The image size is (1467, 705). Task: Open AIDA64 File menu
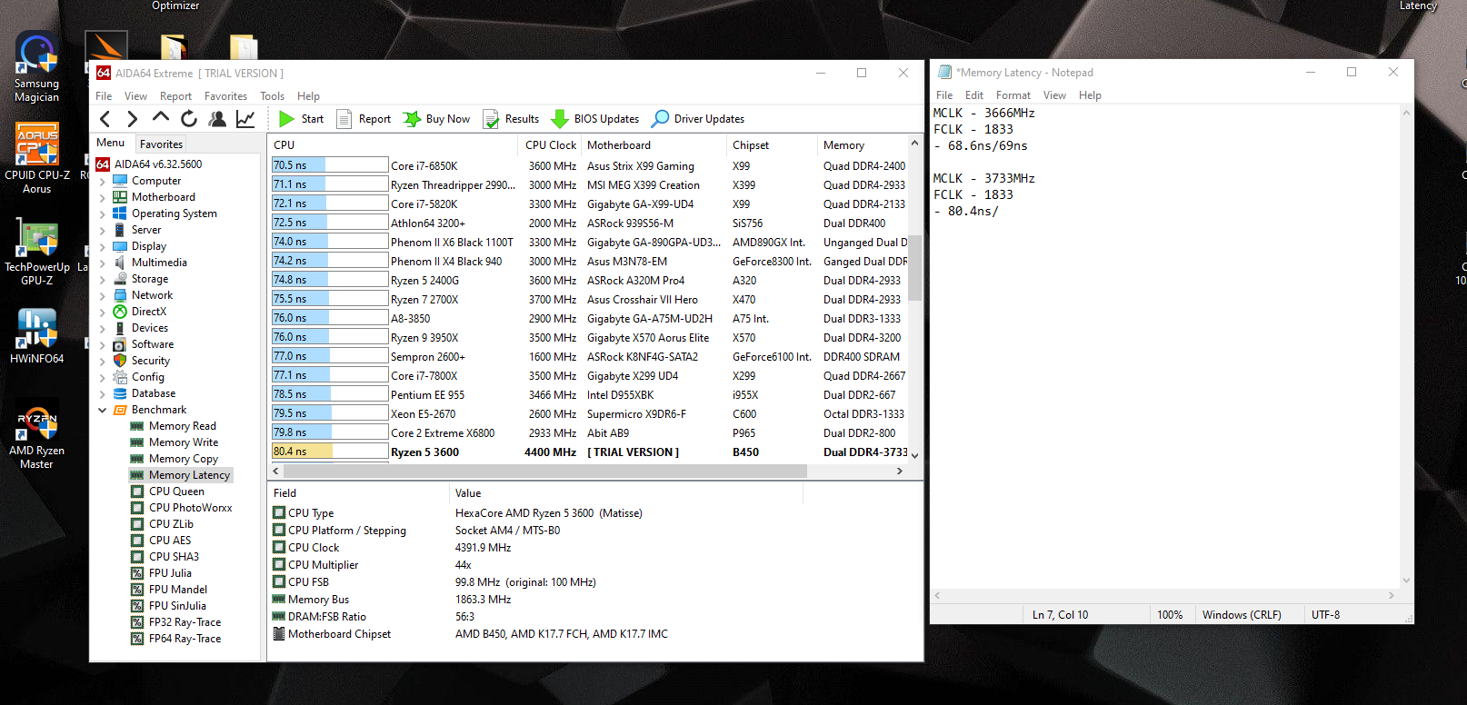104,96
